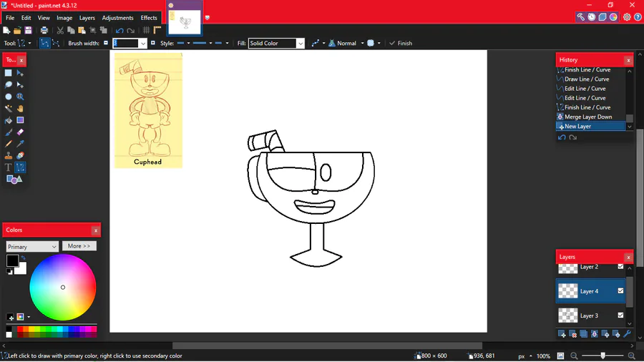Open the Primary color selector dropdown
This screenshot has height=362, width=644.
(31, 247)
